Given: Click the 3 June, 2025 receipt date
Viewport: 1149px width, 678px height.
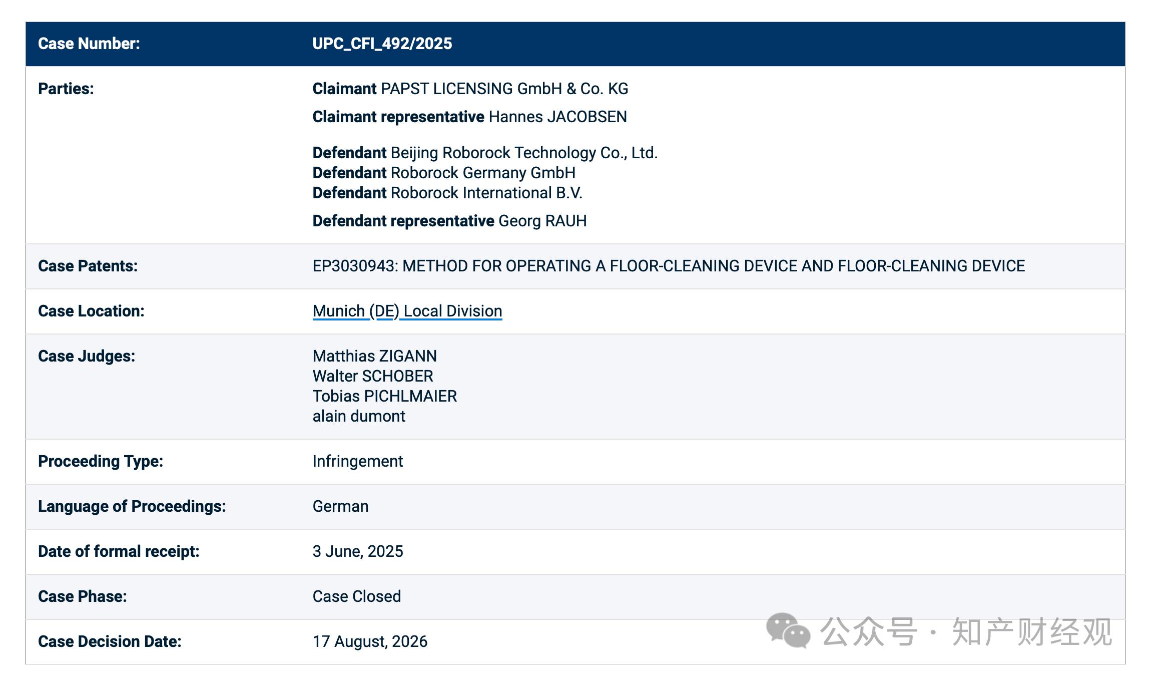Looking at the screenshot, I should [x=358, y=551].
